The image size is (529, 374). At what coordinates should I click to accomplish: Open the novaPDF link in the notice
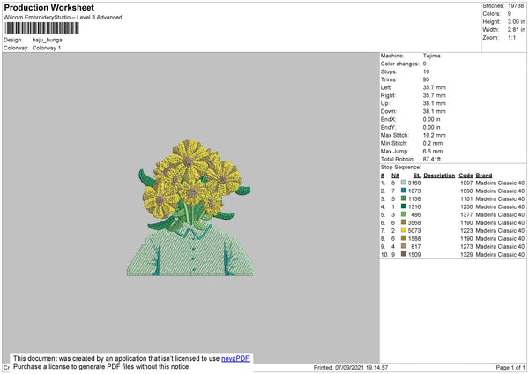235,358
